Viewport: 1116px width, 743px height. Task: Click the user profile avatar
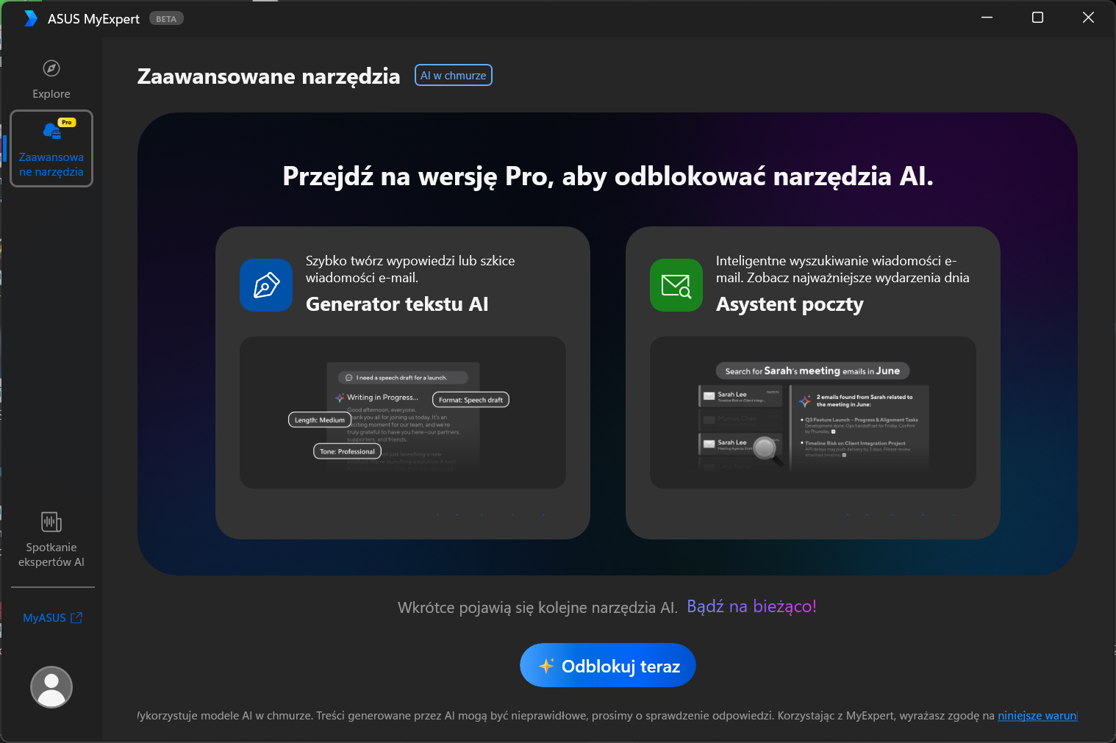[x=51, y=687]
